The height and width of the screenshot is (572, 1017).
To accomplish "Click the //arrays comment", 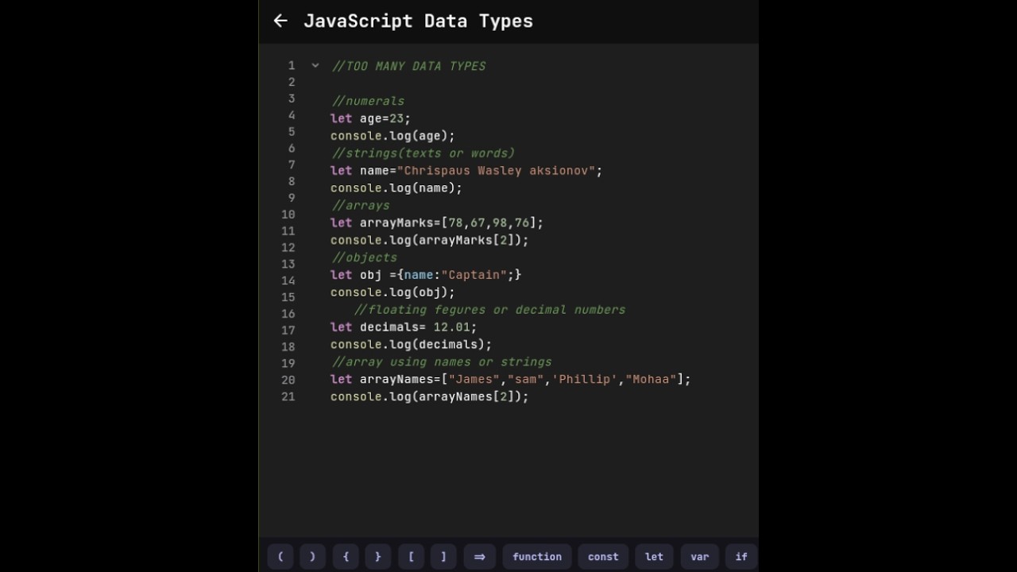I will 361,206.
